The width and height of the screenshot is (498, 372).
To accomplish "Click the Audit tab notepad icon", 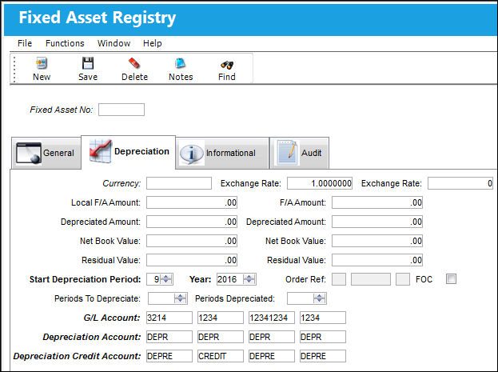I will point(288,153).
